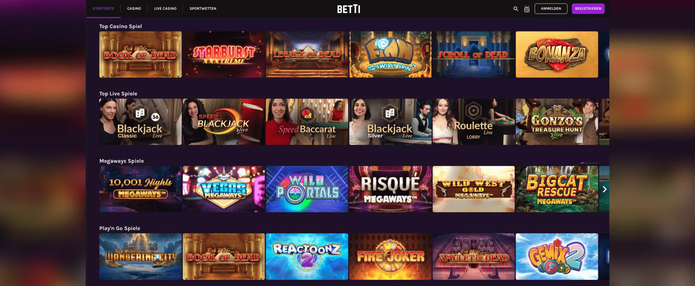Viewport: 695px width, 286px height.
Task: Click the Megaways carousel page indicator
Action: tap(589, 162)
